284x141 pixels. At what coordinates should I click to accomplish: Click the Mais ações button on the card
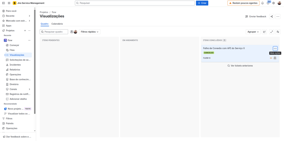click(x=275, y=49)
